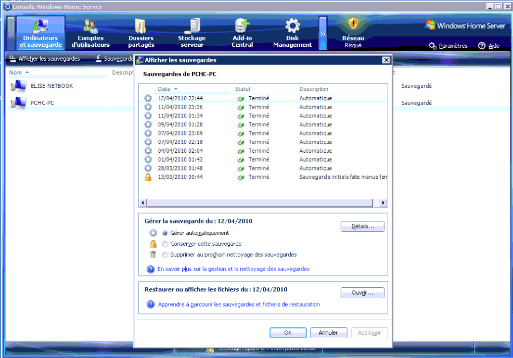Screen dimensions: 513x358
Task: Click green check of 04/04/2010 02:04 backup
Action: [241, 151]
